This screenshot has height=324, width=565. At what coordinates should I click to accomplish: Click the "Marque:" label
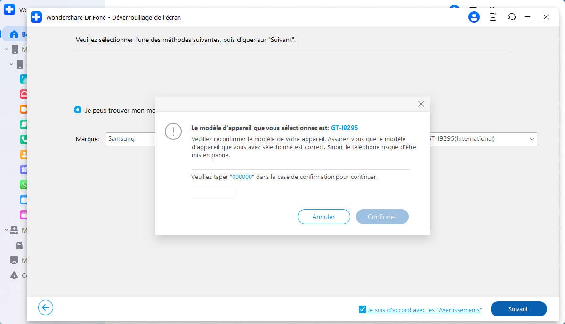(x=87, y=139)
